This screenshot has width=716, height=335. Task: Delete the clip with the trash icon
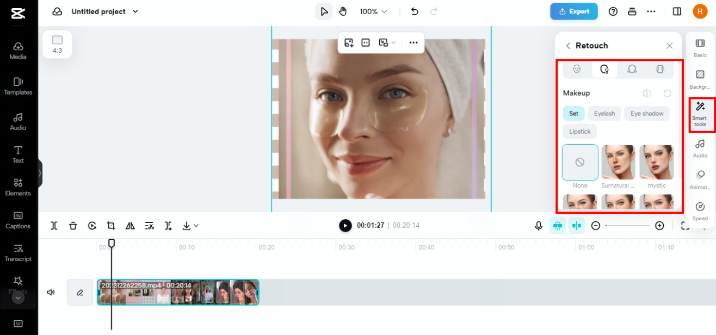(73, 226)
